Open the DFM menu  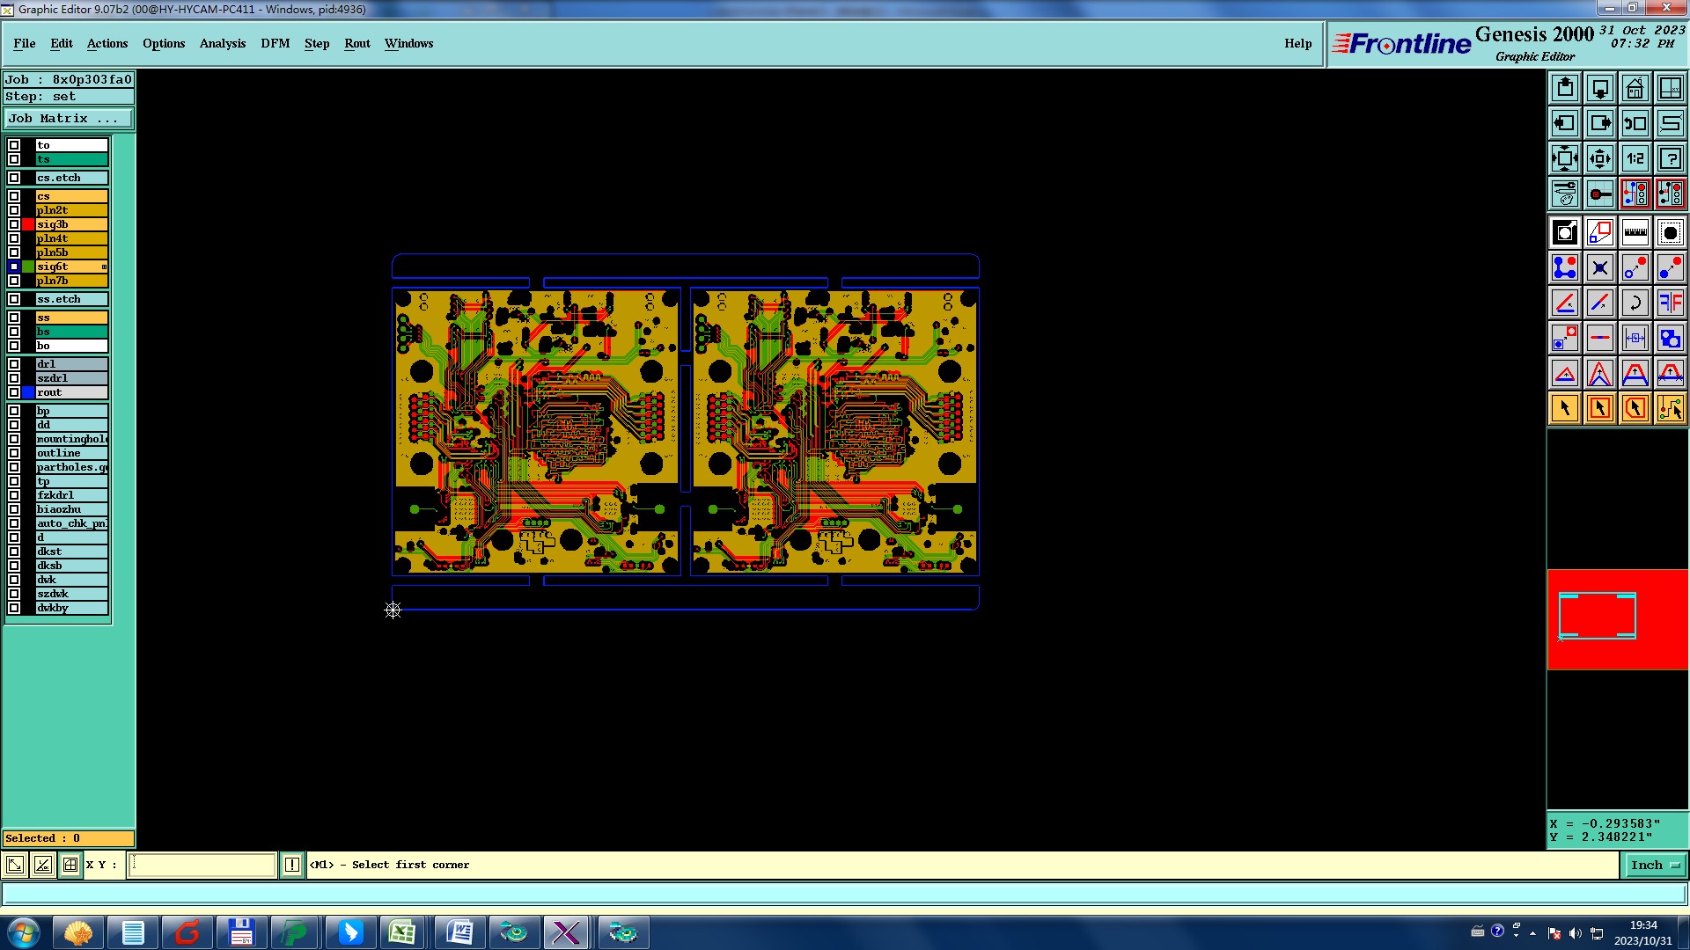coord(276,43)
